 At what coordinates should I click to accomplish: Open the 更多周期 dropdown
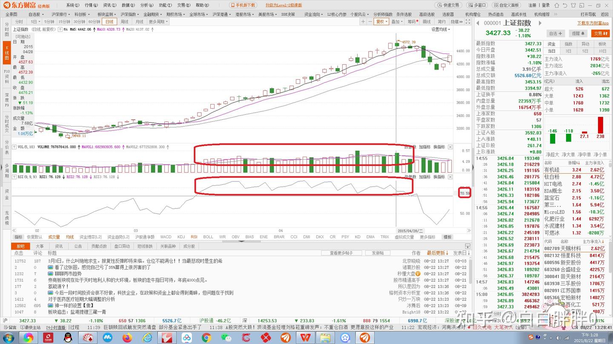click(x=158, y=22)
